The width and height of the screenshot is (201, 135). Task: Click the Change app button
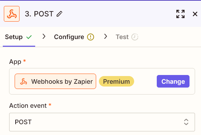173,81
